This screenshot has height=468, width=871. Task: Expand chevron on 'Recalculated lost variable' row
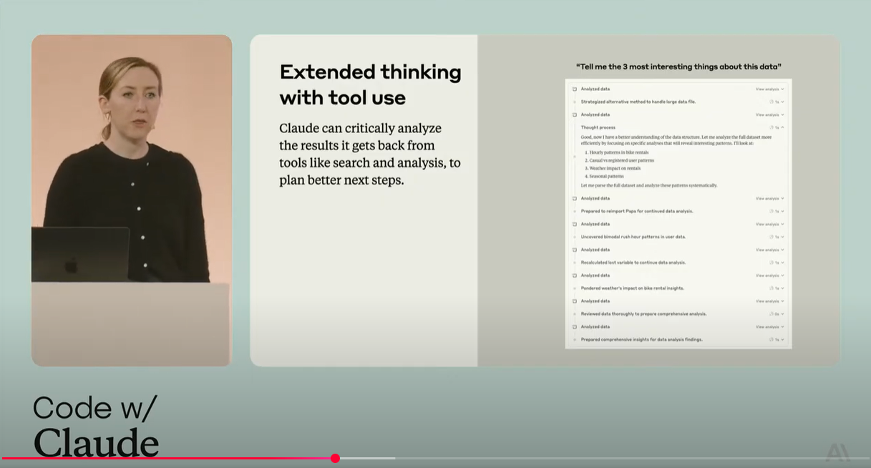pos(782,263)
